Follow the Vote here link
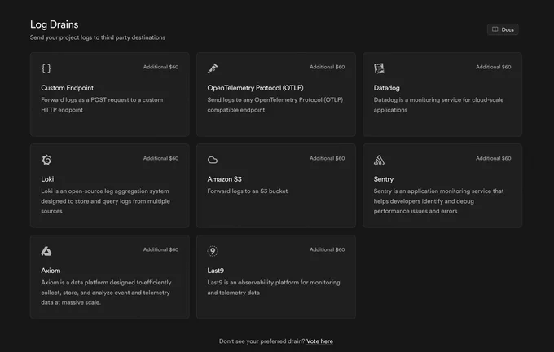The width and height of the screenshot is (554, 352). 319,341
